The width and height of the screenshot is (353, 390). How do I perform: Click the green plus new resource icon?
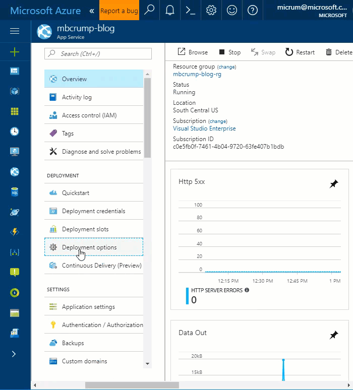(x=15, y=52)
